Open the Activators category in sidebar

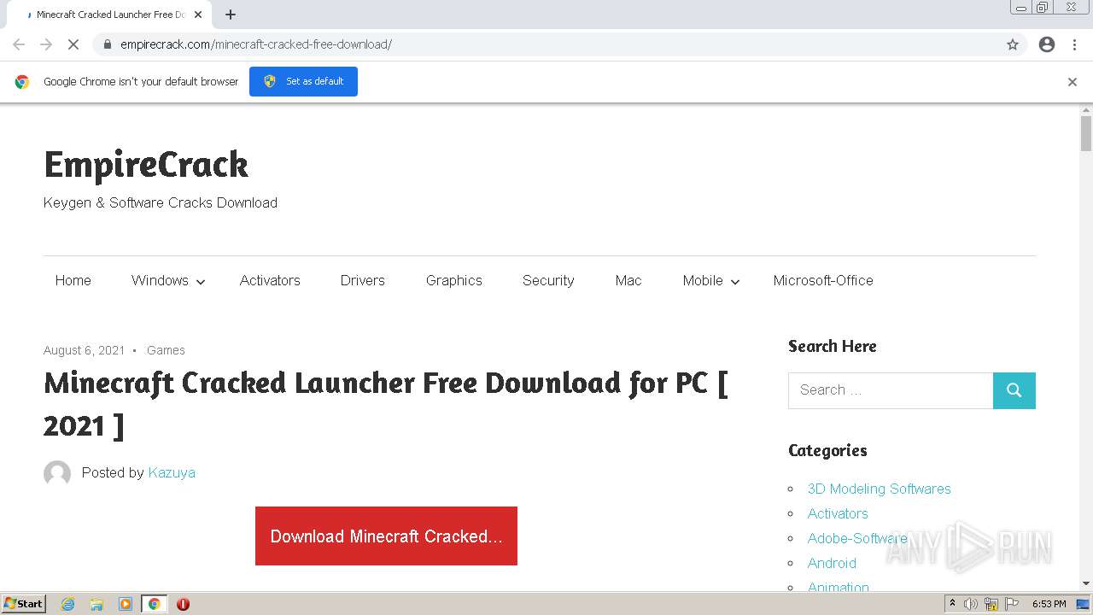838,513
